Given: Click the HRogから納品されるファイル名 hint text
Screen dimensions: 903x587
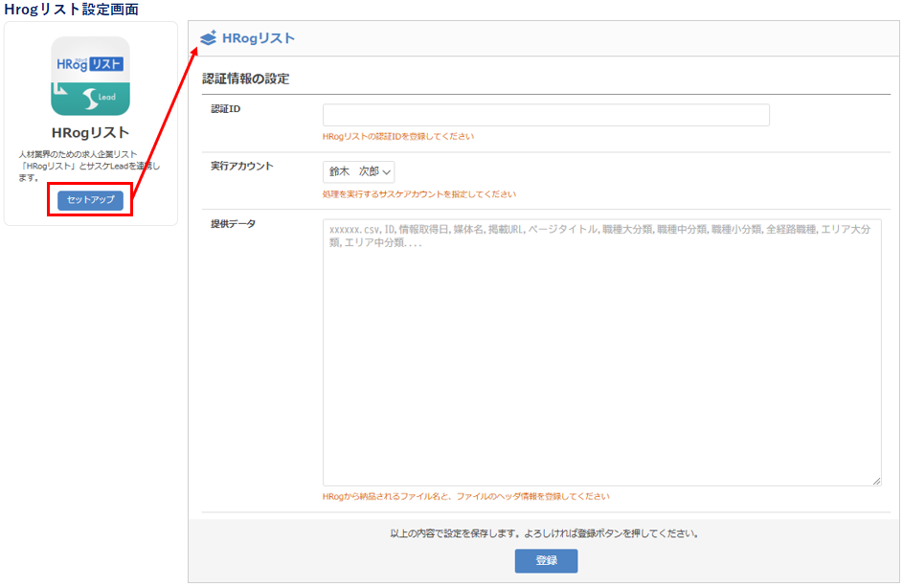Looking at the screenshot, I should (466, 496).
